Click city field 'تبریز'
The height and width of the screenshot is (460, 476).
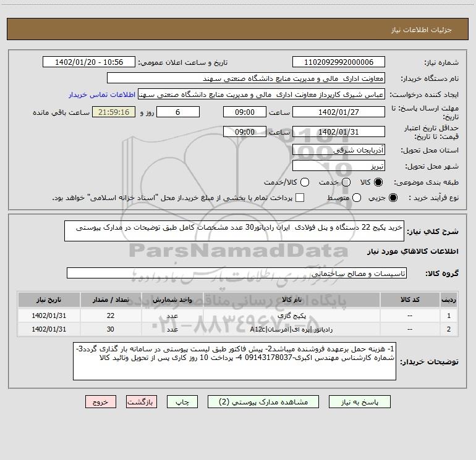coord(339,165)
